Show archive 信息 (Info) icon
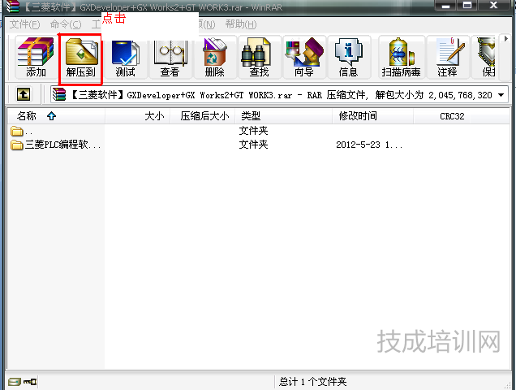Image resolution: width=516 pixels, height=390 pixels. pos(348,57)
